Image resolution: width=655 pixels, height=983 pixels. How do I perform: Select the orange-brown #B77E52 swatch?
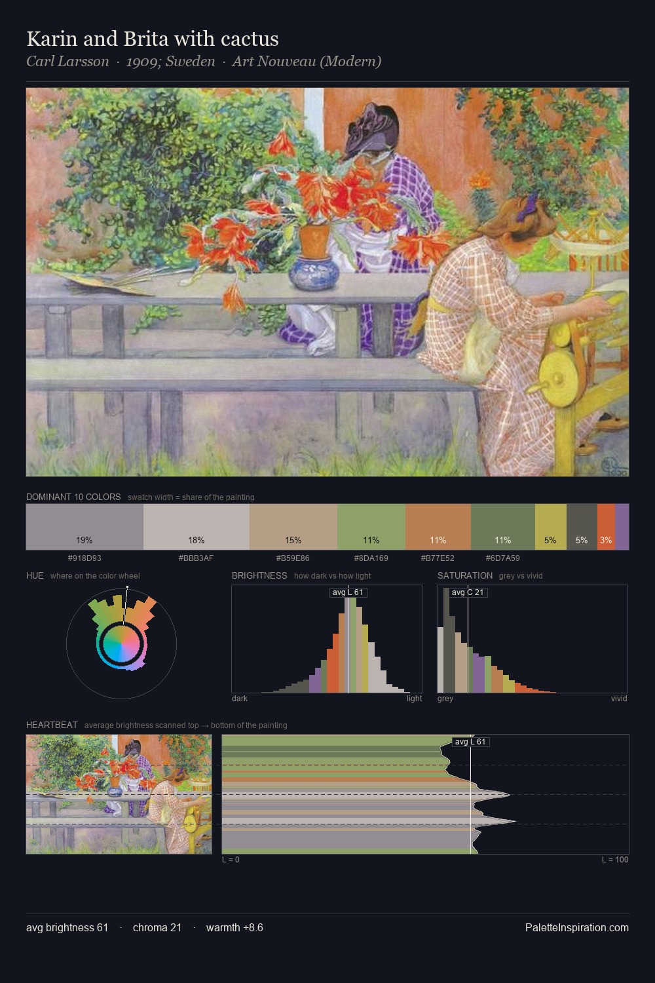pyautogui.click(x=438, y=526)
